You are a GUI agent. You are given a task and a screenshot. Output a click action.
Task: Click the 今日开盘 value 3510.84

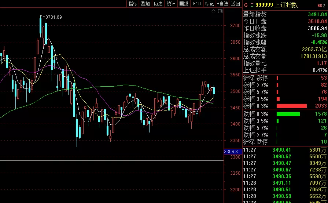click(x=317, y=21)
